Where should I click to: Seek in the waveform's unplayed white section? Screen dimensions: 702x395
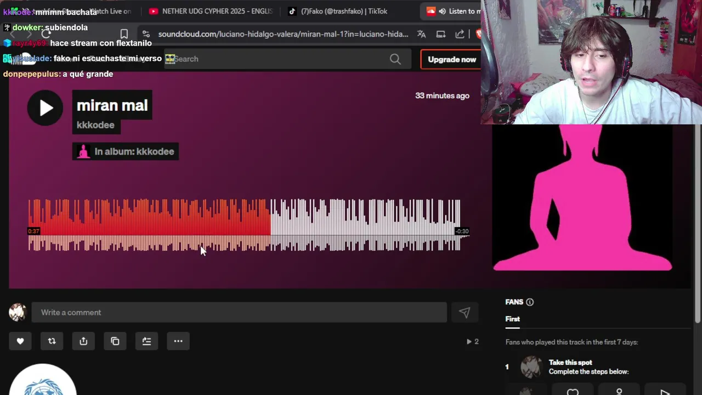[x=365, y=225]
